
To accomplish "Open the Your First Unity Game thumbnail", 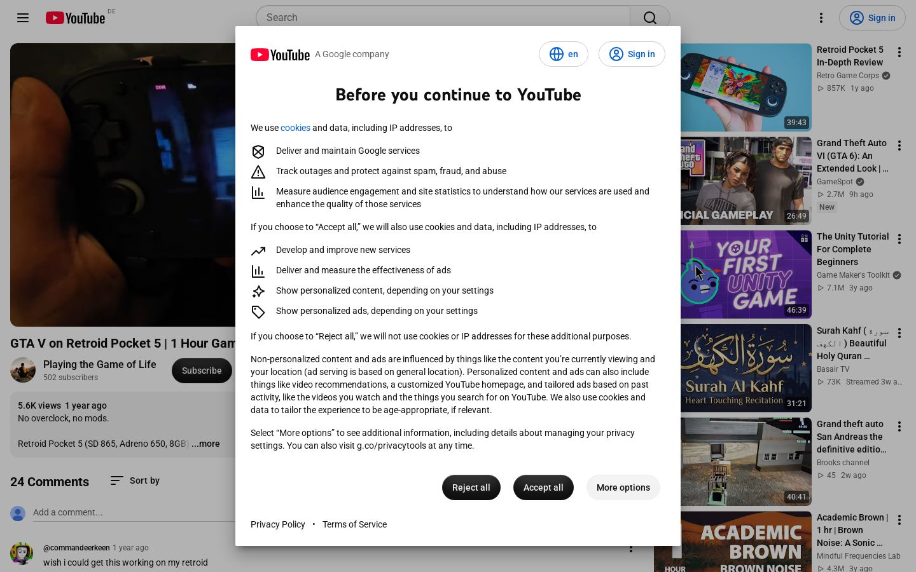I will 746,274.
